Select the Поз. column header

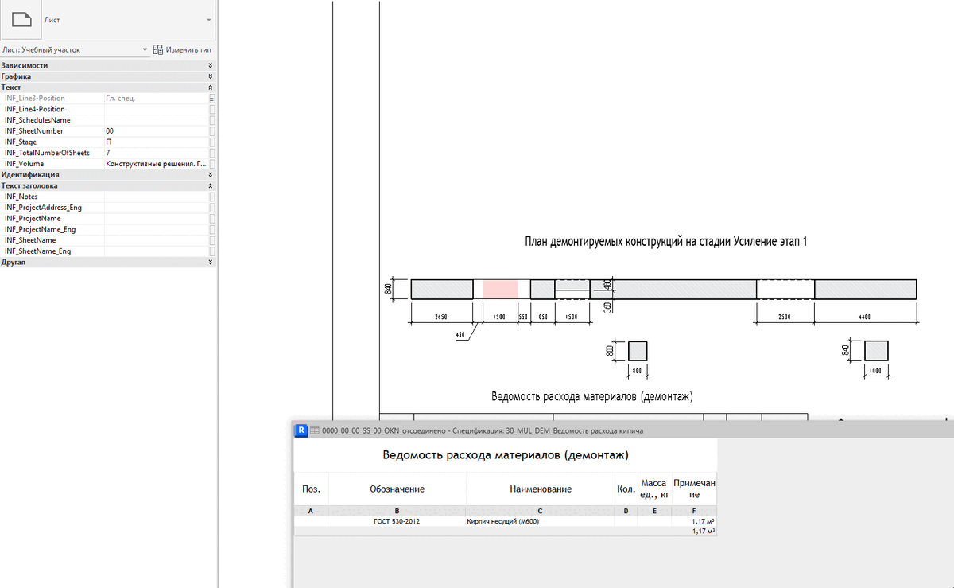[311, 489]
